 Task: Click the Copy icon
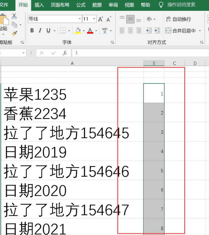14,25
